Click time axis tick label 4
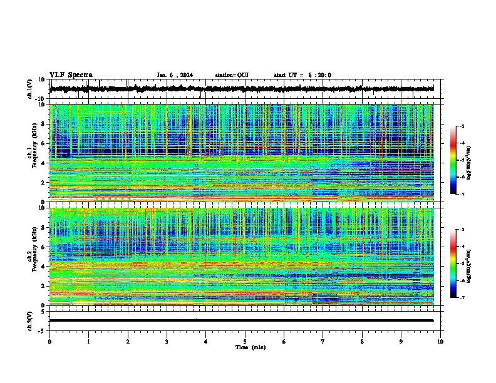The image size is (496, 383). pos(205,342)
